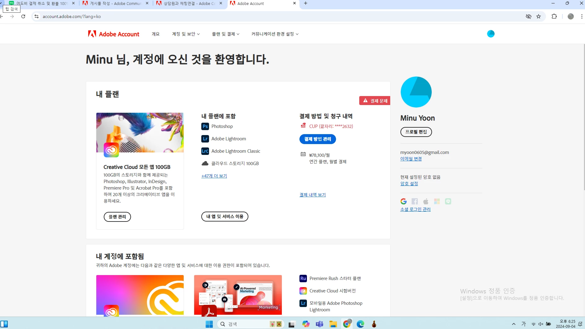Open Microsoft Edge from taskbar

tap(360, 324)
